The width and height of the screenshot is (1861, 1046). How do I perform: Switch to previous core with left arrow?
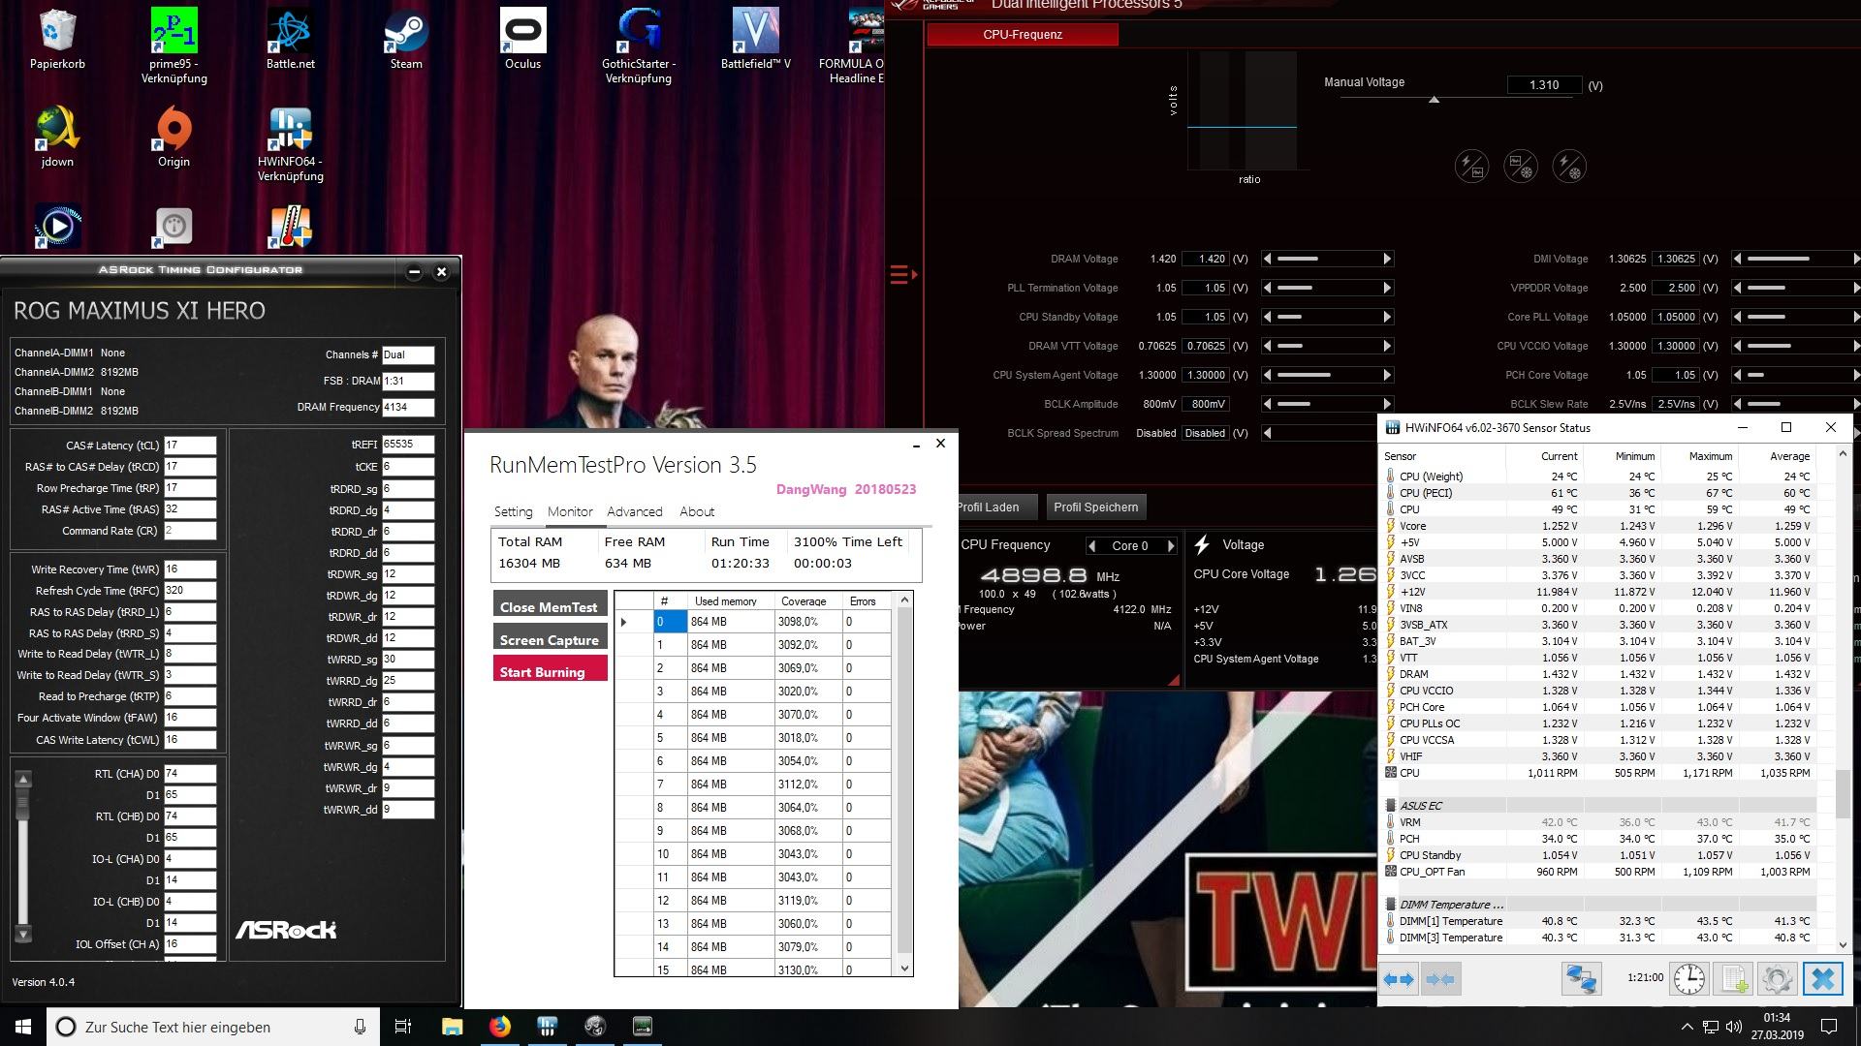1092,546
